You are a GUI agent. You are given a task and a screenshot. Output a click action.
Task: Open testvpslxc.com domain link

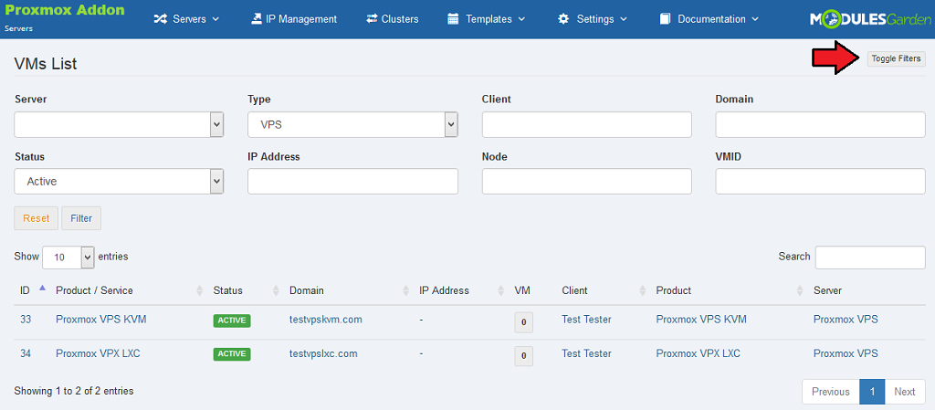[x=323, y=353]
